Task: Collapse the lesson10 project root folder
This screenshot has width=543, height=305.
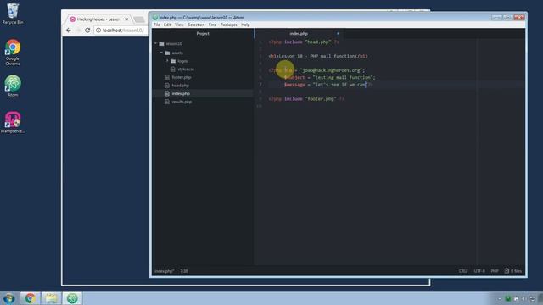Action: [x=156, y=43]
